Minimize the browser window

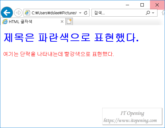coord(127,5)
